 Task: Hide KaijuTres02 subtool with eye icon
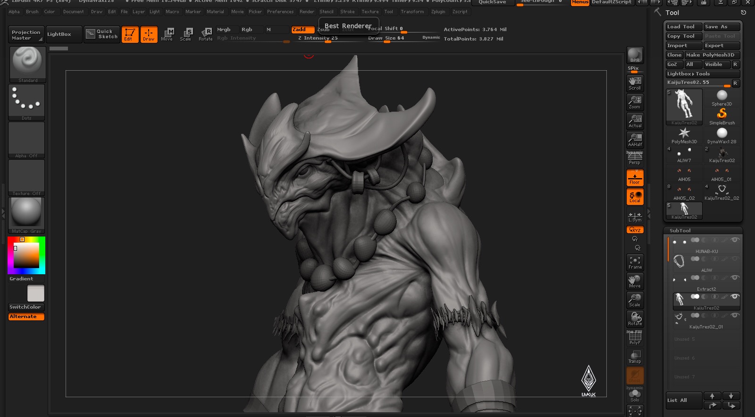coord(734,296)
